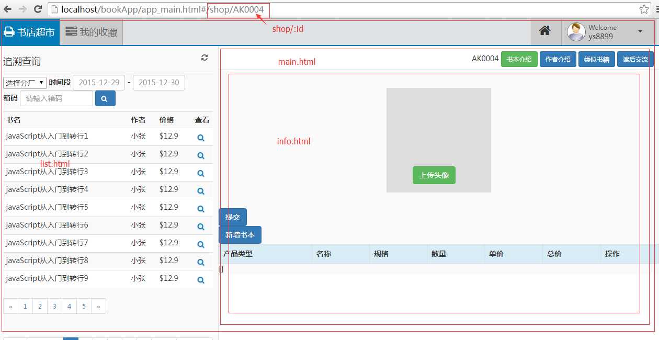659x340 pixels.
Task: Click the AK0004 label in main panel
Action: click(x=485, y=59)
